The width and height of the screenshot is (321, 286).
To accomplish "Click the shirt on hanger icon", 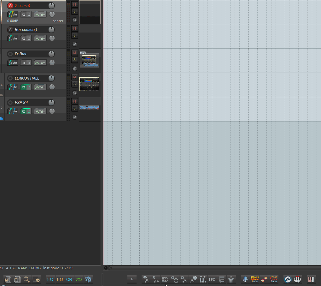I will point(231,279).
